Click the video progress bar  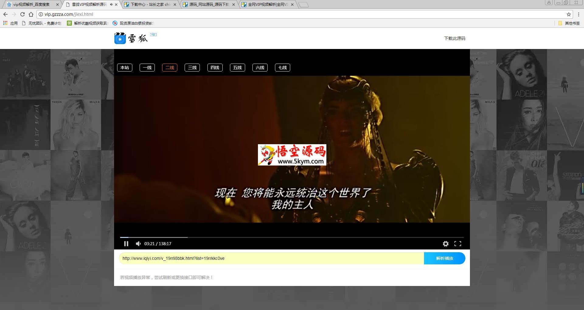click(292, 237)
